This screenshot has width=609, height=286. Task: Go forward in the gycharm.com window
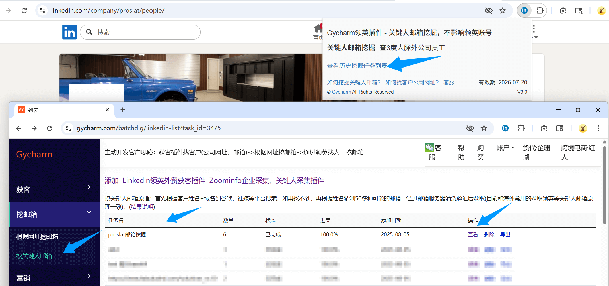[34, 128]
